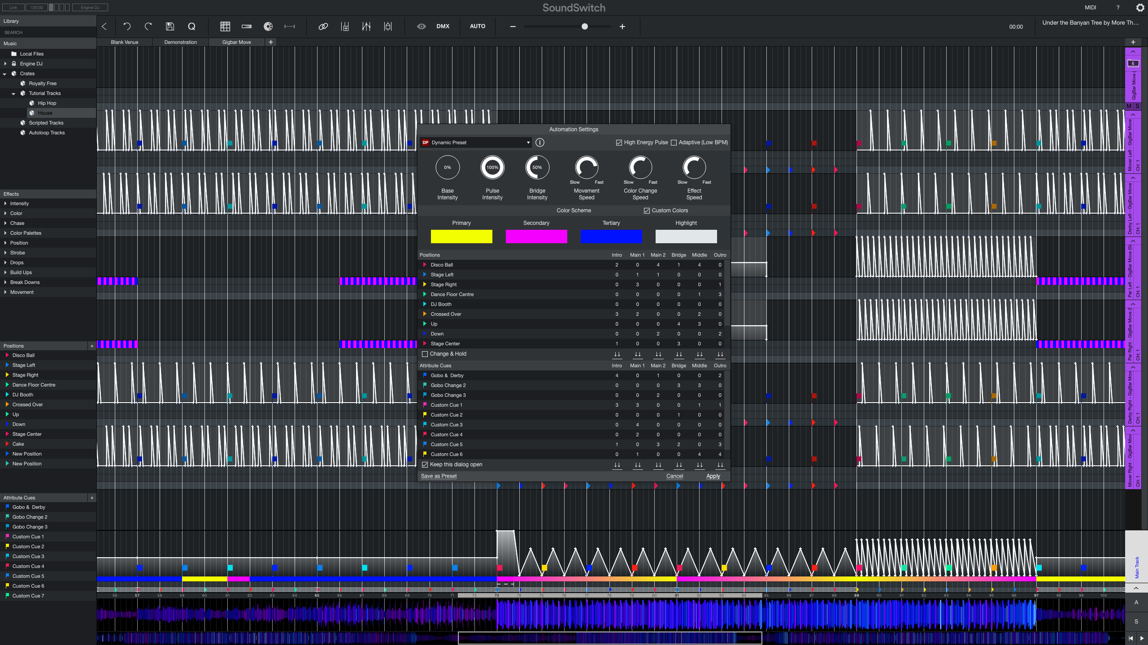Toggle Keep this dialog open checkbox
This screenshot has width=1148, height=645.
coord(425,464)
